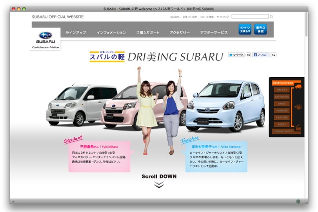Click the green zoom window button
This screenshot has height=212, width=318.
click(x=24, y=9)
